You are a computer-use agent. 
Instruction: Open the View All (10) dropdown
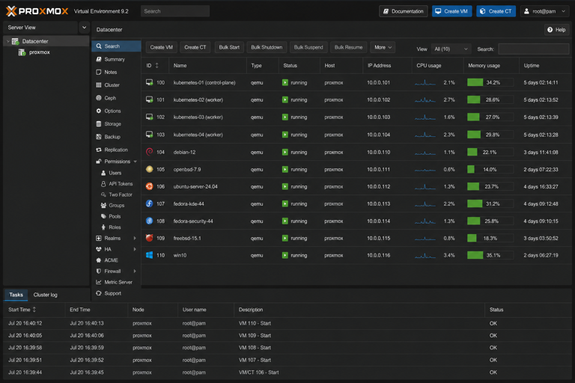coord(451,49)
